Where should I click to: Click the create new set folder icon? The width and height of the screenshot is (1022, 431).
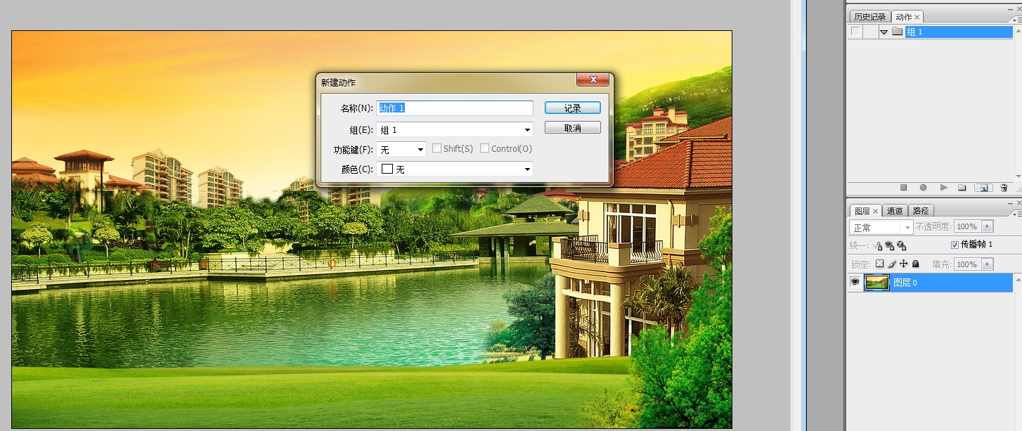point(962,188)
